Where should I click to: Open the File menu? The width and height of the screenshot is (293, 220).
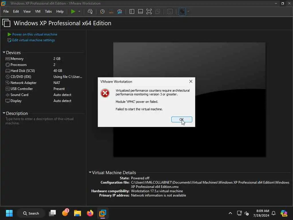click(6, 11)
